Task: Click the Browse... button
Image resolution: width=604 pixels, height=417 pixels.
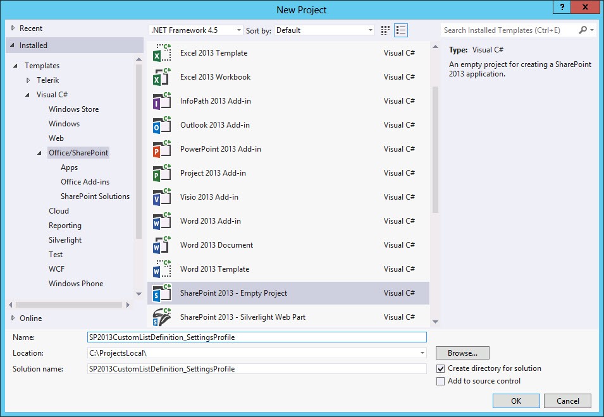Action: click(x=462, y=353)
